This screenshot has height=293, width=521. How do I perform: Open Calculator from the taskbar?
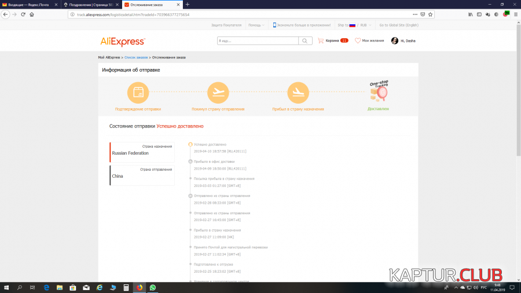pyautogui.click(x=126, y=288)
